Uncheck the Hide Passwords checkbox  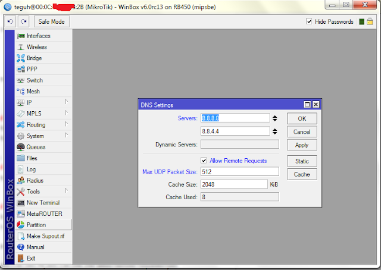[x=309, y=21]
